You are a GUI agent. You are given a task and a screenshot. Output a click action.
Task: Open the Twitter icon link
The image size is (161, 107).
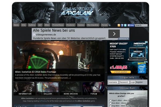pos(125,25)
